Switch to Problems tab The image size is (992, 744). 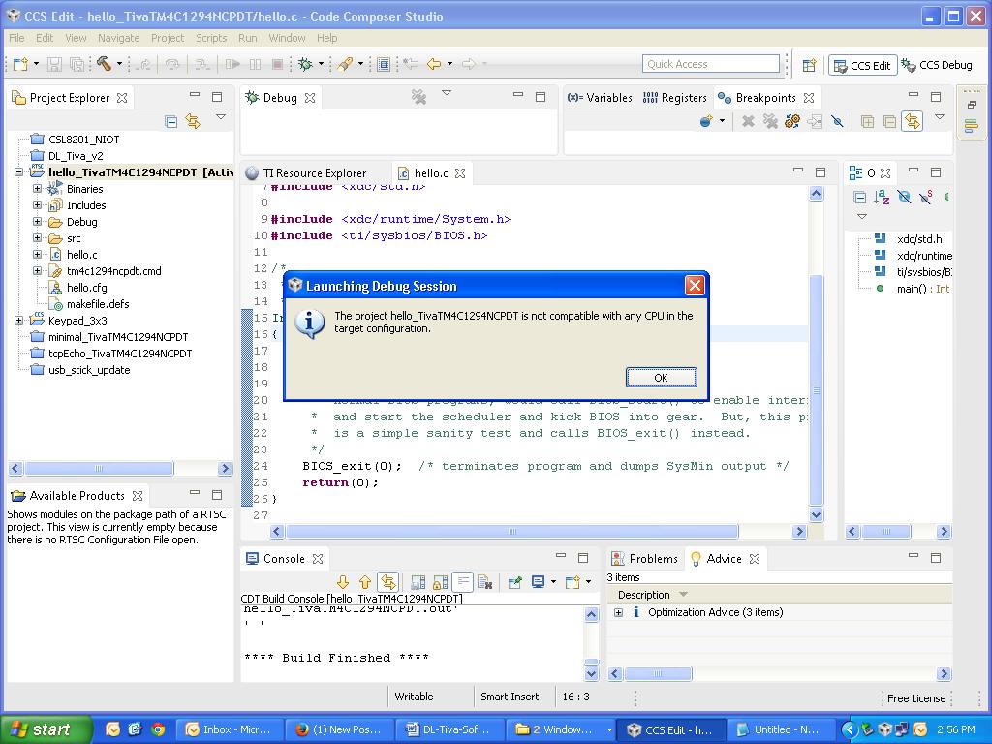(x=645, y=559)
